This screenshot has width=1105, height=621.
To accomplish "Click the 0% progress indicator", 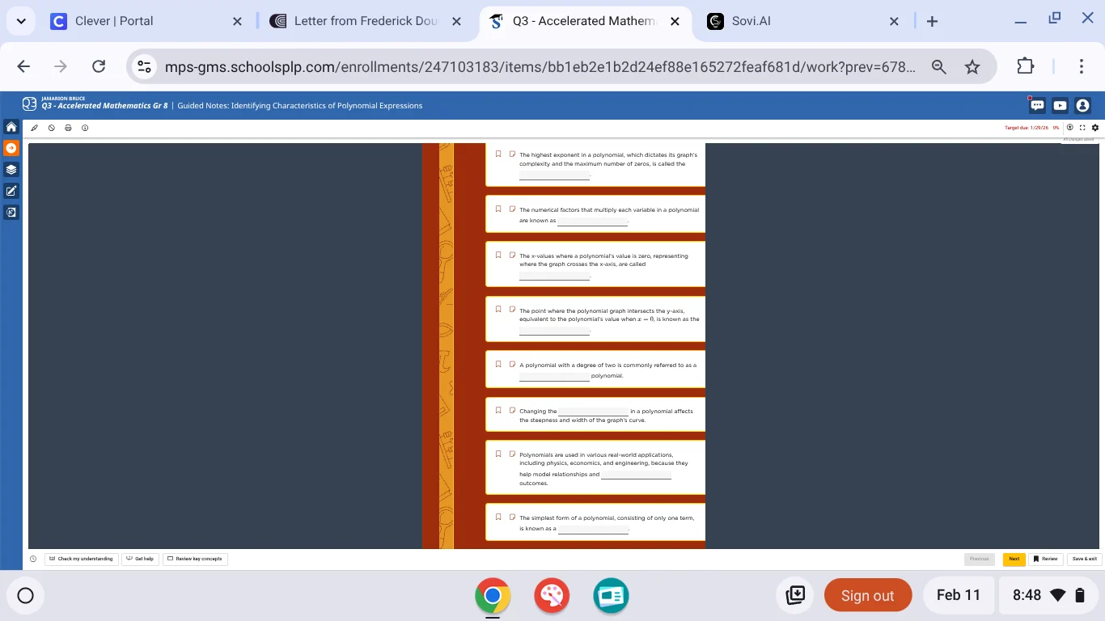I will click(x=1056, y=127).
